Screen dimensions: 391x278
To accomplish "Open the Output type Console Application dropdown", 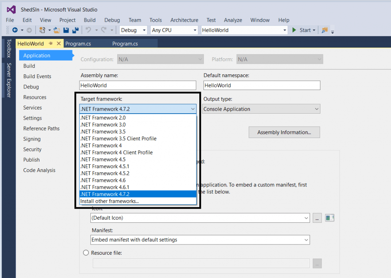I will (261, 109).
